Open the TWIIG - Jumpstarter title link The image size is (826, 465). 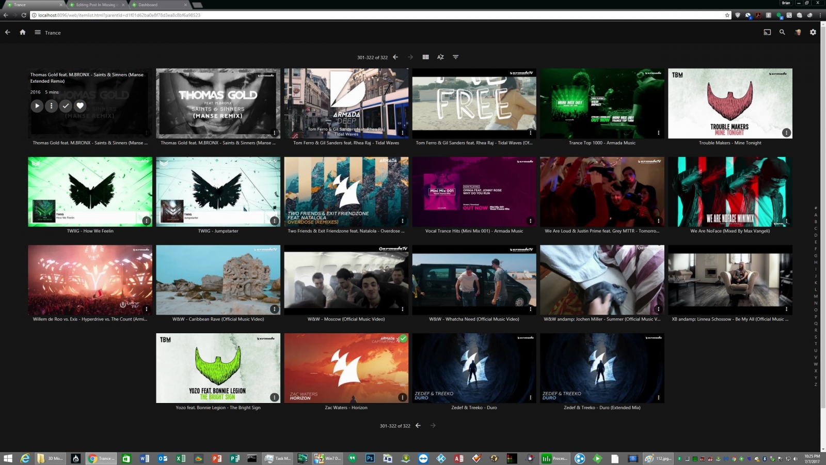click(218, 231)
